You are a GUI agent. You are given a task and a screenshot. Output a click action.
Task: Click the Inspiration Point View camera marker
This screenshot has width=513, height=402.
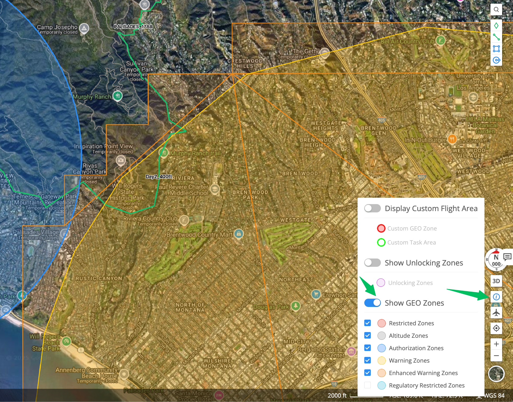coord(120,161)
